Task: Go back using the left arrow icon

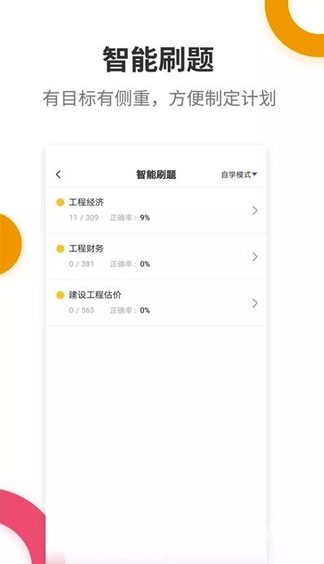Action: [x=59, y=174]
